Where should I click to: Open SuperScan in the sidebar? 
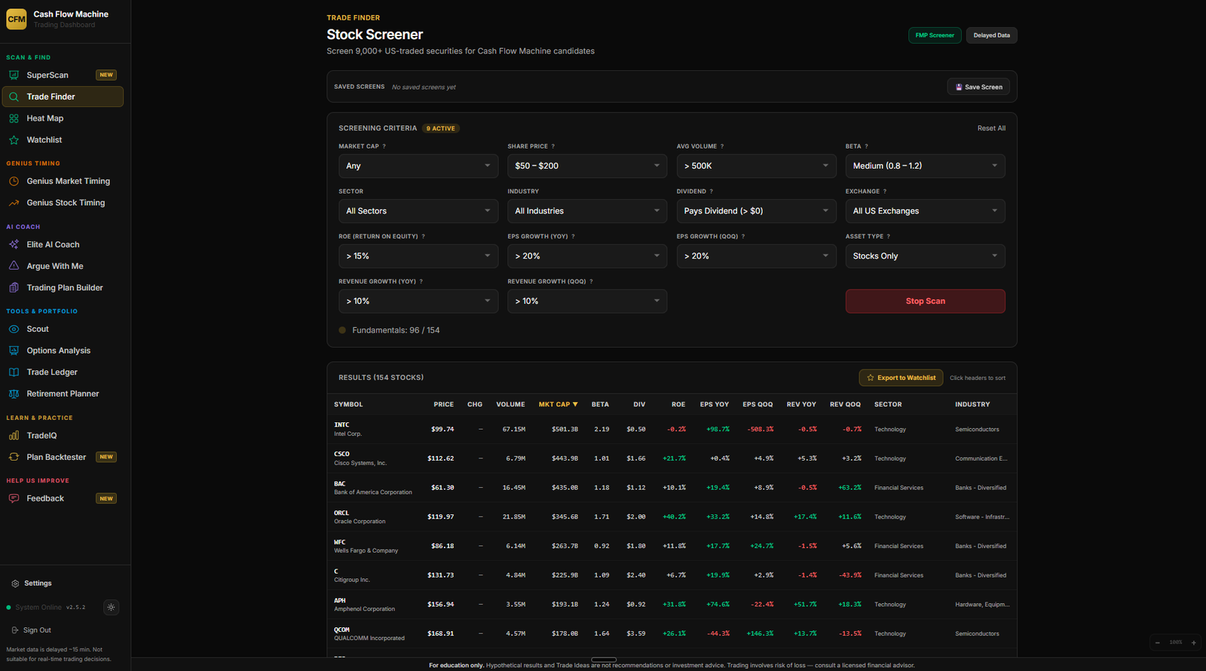click(x=63, y=75)
